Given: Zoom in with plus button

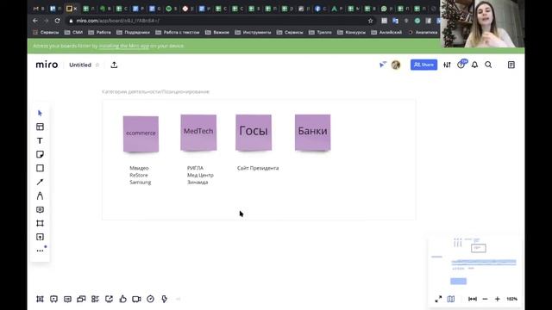Looking at the screenshot, I should 498,299.
